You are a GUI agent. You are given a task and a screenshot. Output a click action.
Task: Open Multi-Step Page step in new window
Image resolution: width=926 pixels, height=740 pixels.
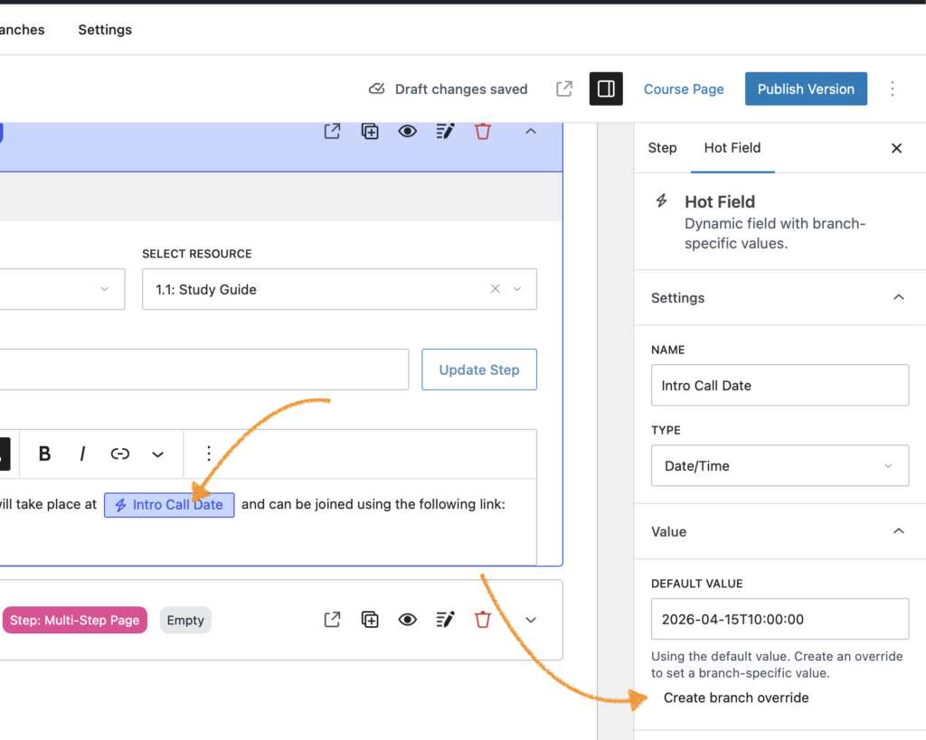point(333,620)
